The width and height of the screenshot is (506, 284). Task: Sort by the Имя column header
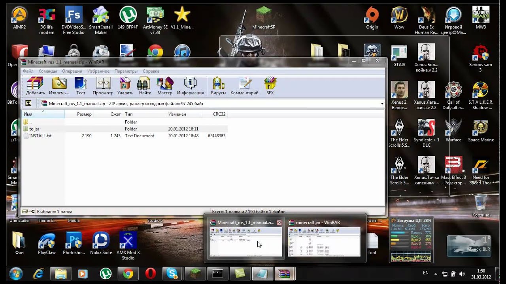click(x=43, y=114)
